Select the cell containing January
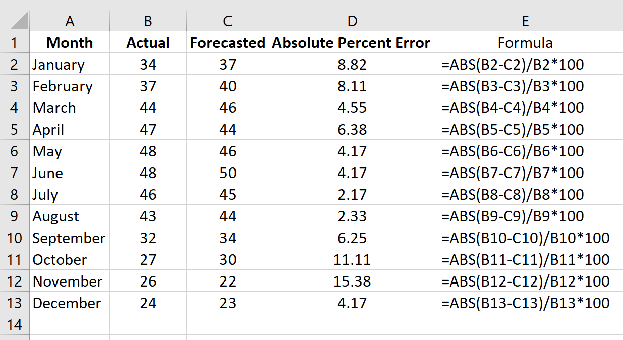The height and width of the screenshot is (340, 623). tap(70, 65)
